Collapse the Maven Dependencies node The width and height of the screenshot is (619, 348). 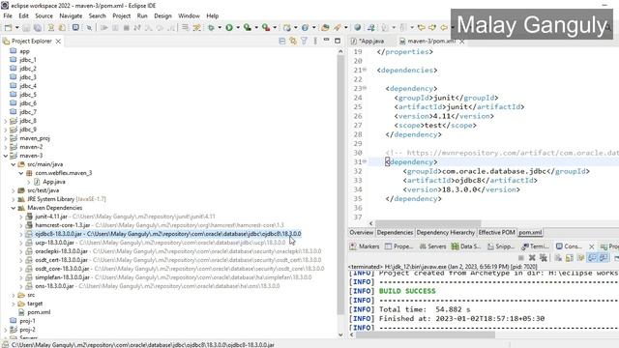pyautogui.click(x=13, y=208)
